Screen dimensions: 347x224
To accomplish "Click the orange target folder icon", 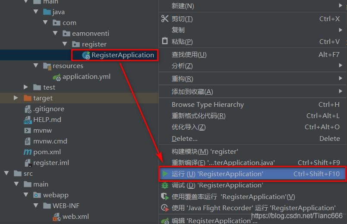I will [x=28, y=98].
